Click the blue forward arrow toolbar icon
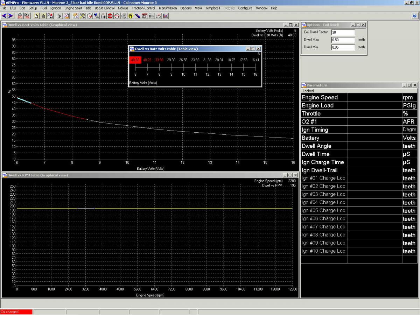This screenshot has height=315, width=420. 11,16
